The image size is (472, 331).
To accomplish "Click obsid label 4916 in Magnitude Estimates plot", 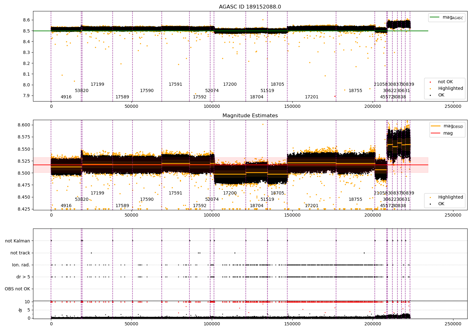I will tap(66, 206).
